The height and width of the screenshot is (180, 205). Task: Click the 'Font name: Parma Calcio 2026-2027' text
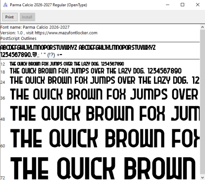(35, 27)
